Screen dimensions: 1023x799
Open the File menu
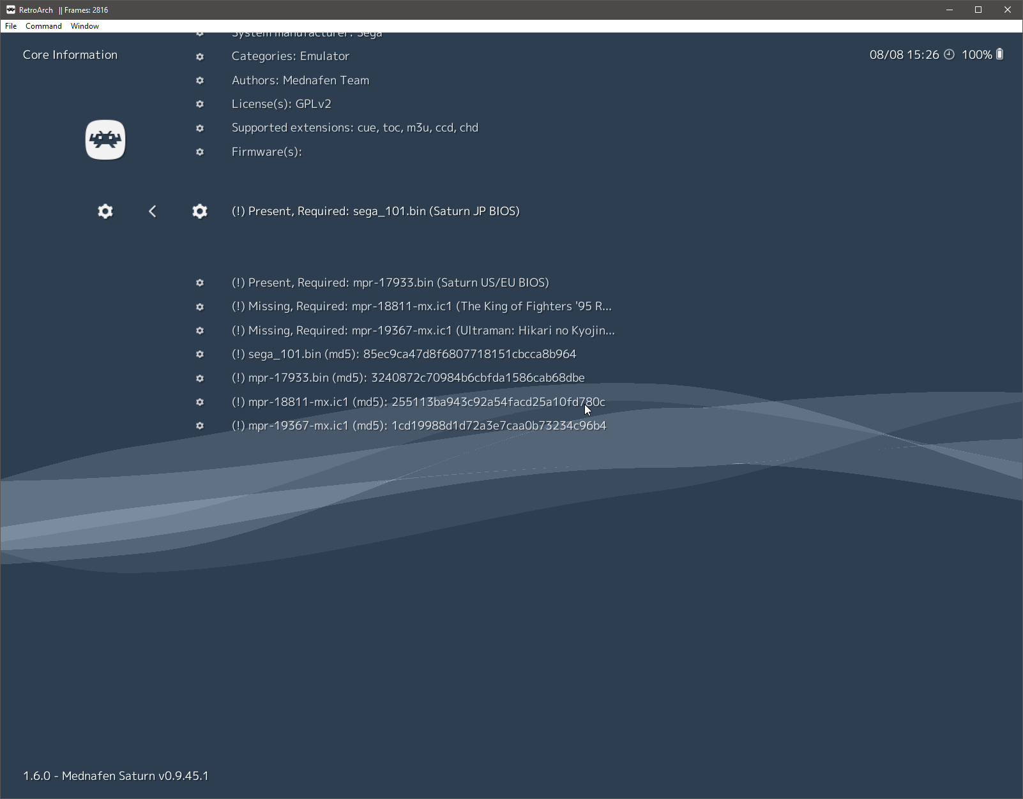pyautogui.click(x=11, y=26)
